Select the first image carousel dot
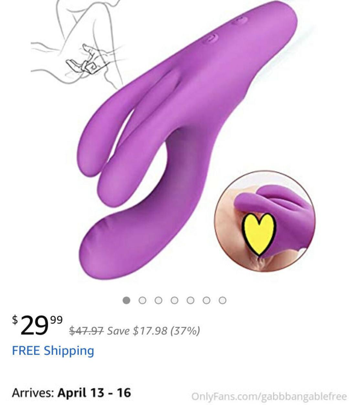 126,300
